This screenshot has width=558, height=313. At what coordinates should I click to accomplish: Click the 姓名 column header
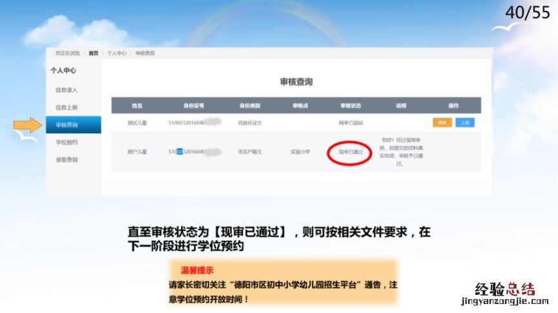click(137, 106)
